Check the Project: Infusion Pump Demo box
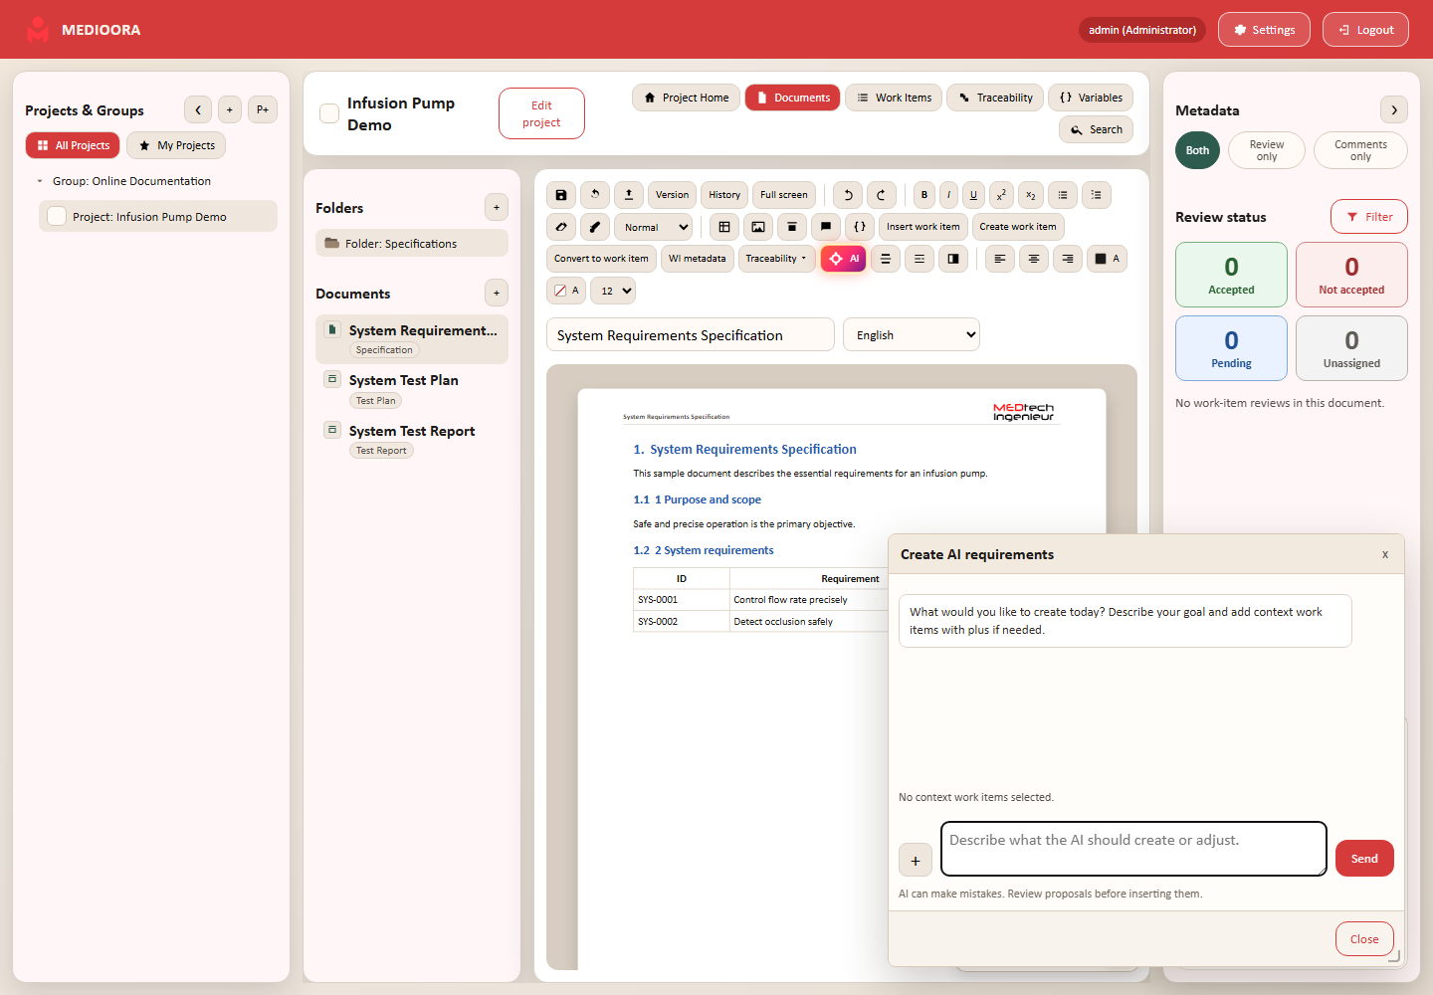This screenshot has width=1433, height=995. 57,216
